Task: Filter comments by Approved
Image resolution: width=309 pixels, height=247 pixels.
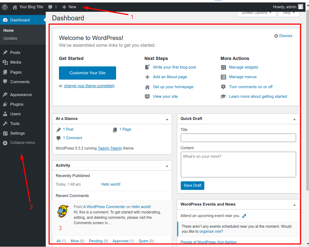Action: point(120,241)
